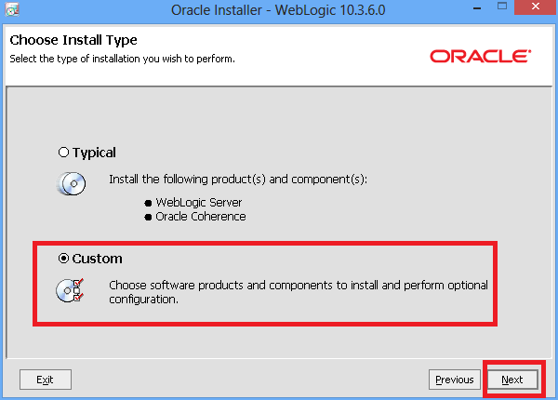This screenshot has height=400, width=558.
Task: Click the Next button
Action: click(512, 380)
